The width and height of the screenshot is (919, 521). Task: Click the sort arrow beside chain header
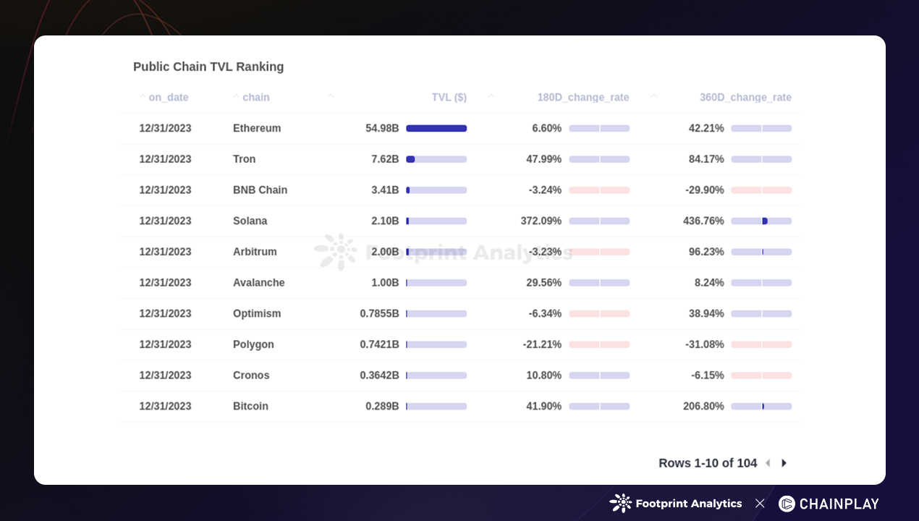(236, 97)
